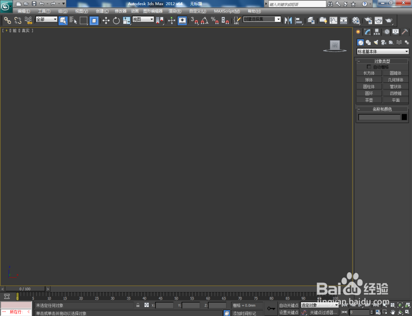The height and width of the screenshot is (316, 412).
Task: Click the Select and Manipulate icon
Action: (x=171, y=21)
